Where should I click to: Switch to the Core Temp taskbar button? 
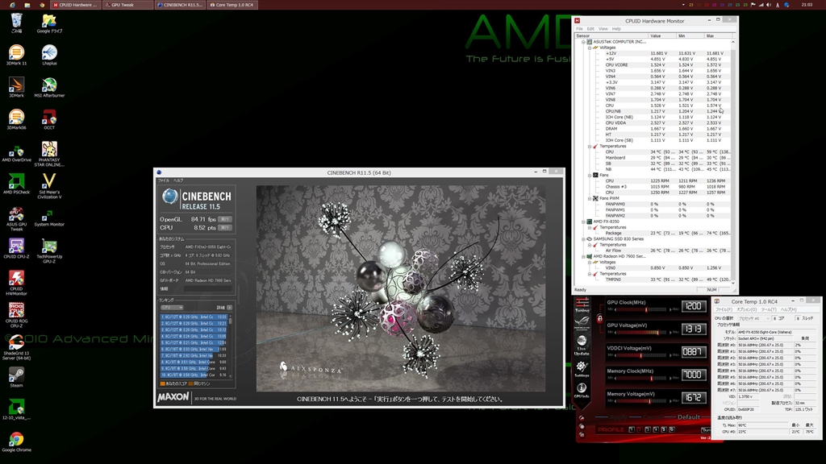tap(232, 5)
